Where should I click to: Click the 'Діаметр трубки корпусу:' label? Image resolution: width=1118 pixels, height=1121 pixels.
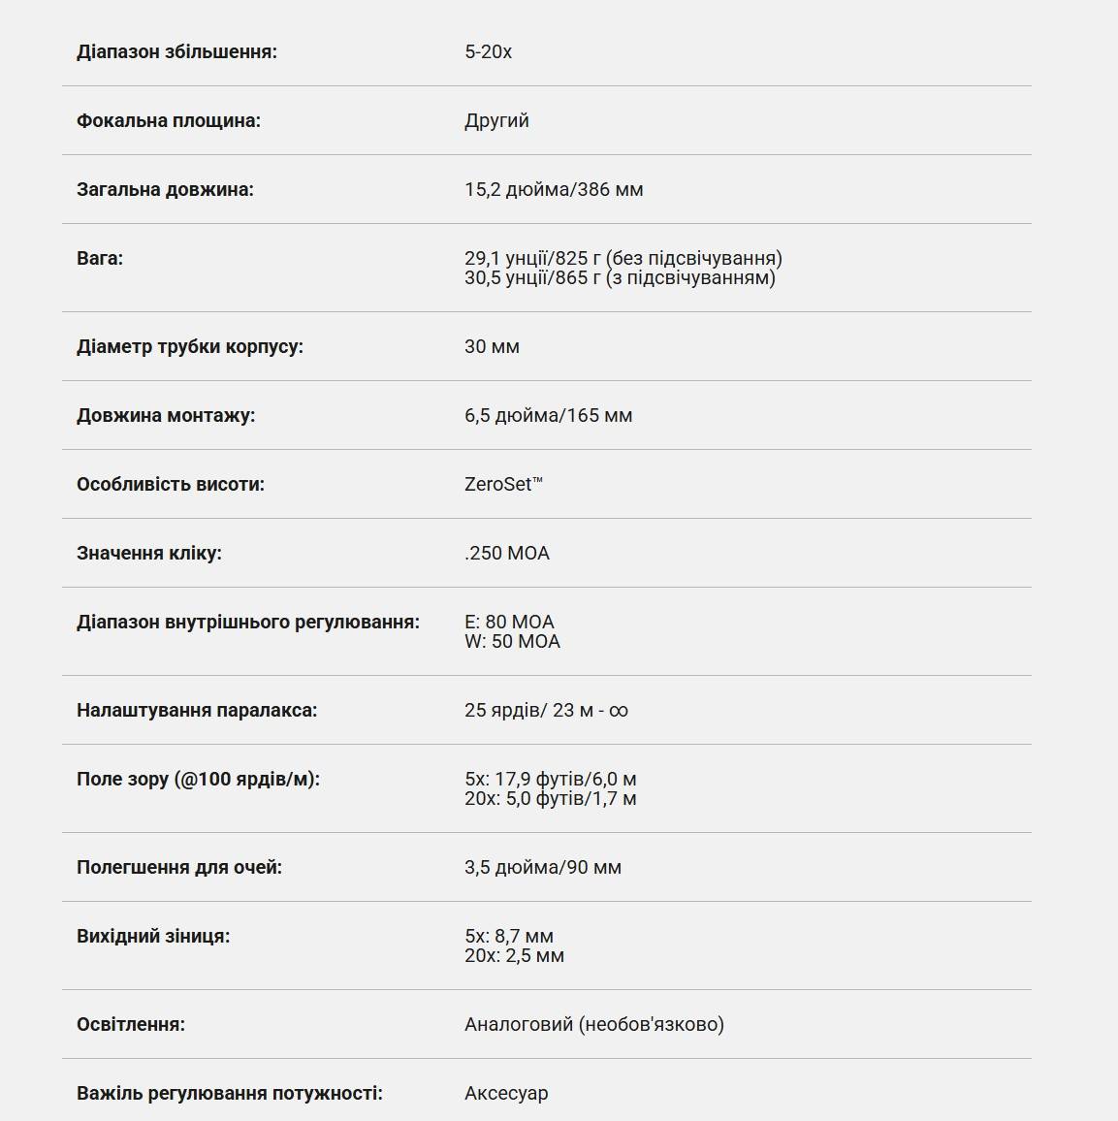coord(190,347)
